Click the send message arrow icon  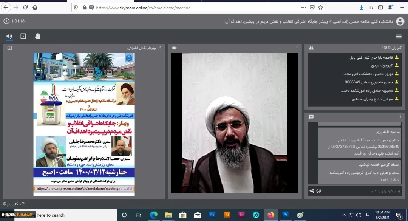(311, 191)
